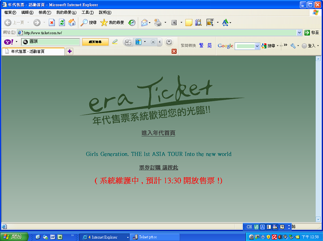Launch Word from the quick launch bar
Image resolution: width=323 pixels, height=241 pixels.
point(53,237)
